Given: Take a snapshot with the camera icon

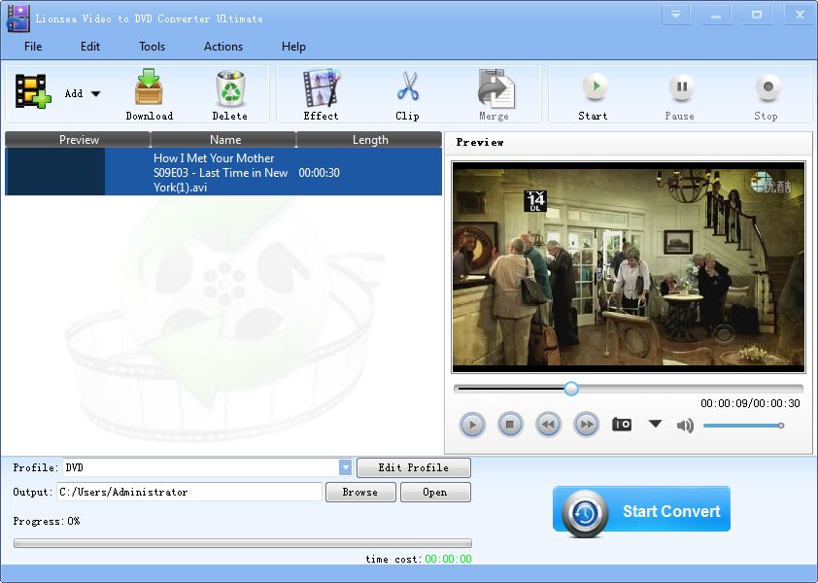Looking at the screenshot, I should pyautogui.click(x=622, y=425).
